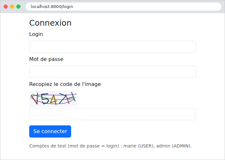Click the mot de passe = login note

93,146
